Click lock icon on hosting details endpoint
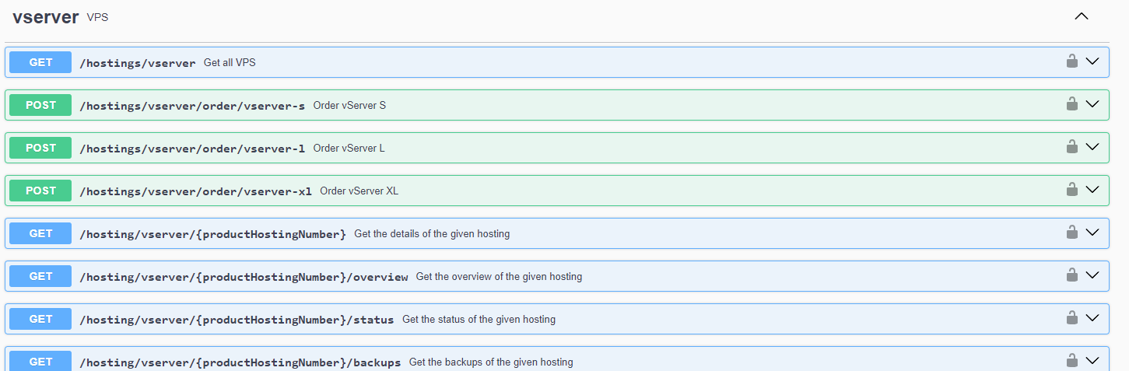The width and height of the screenshot is (1129, 371). 1071,233
